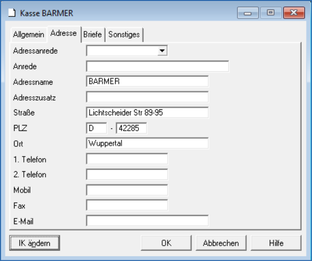The width and height of the screenshot is (312, 261).
Task: Click the postal code field 42285
Action: pos(131,128)
